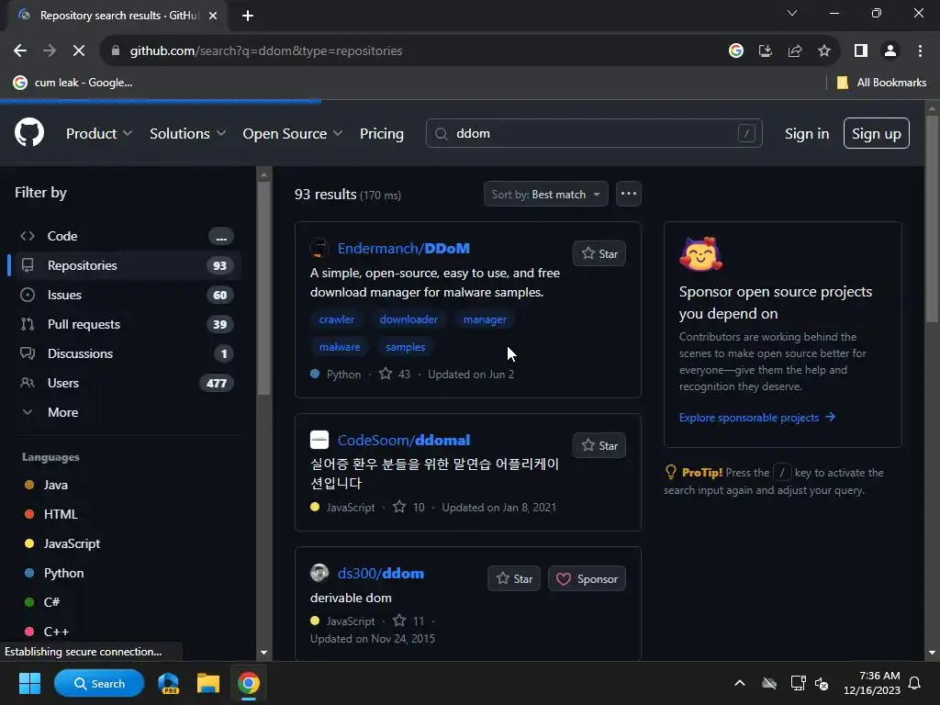Viewport: 940px width, 705px height.
Task: Open the cum leak Google bookmark
Action: (73, 83)
